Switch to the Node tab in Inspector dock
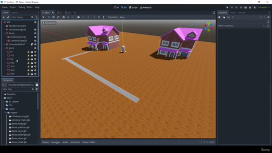Screen dimensions: 272x153 pyautogui.click(x=233, y=13)
